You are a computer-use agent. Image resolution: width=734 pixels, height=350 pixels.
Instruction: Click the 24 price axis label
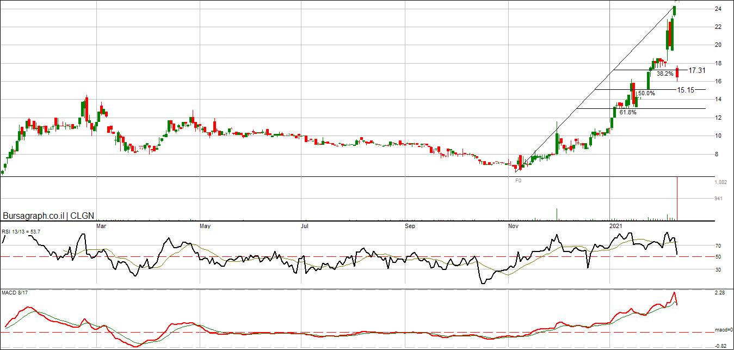718,9
